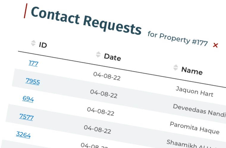Open contact request ID 177
The width and height of the screenshot is (226, 148).
pos(33,63)
